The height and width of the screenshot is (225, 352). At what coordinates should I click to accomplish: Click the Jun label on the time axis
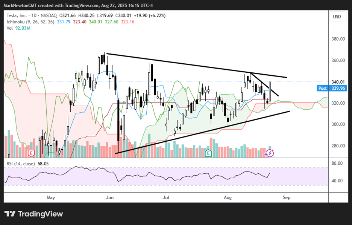click(x=110, y=197)
